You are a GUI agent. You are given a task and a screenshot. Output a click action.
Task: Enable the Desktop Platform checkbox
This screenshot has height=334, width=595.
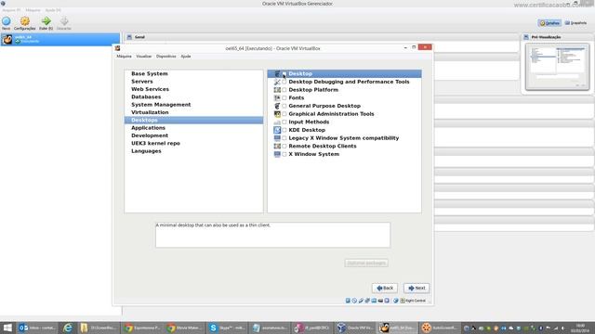coord(284,90)
